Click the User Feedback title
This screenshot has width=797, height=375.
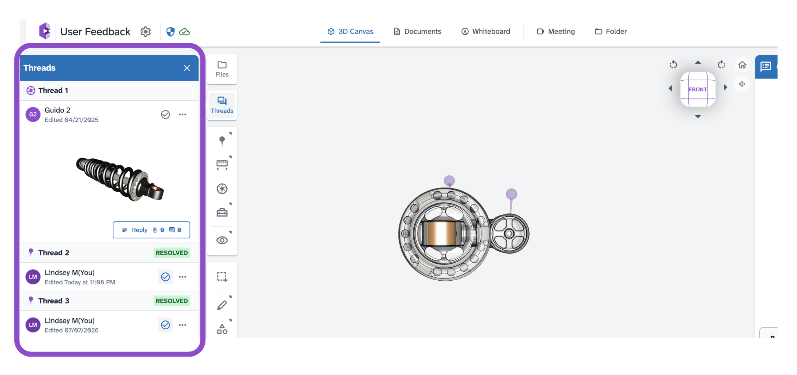coord(95,32)
